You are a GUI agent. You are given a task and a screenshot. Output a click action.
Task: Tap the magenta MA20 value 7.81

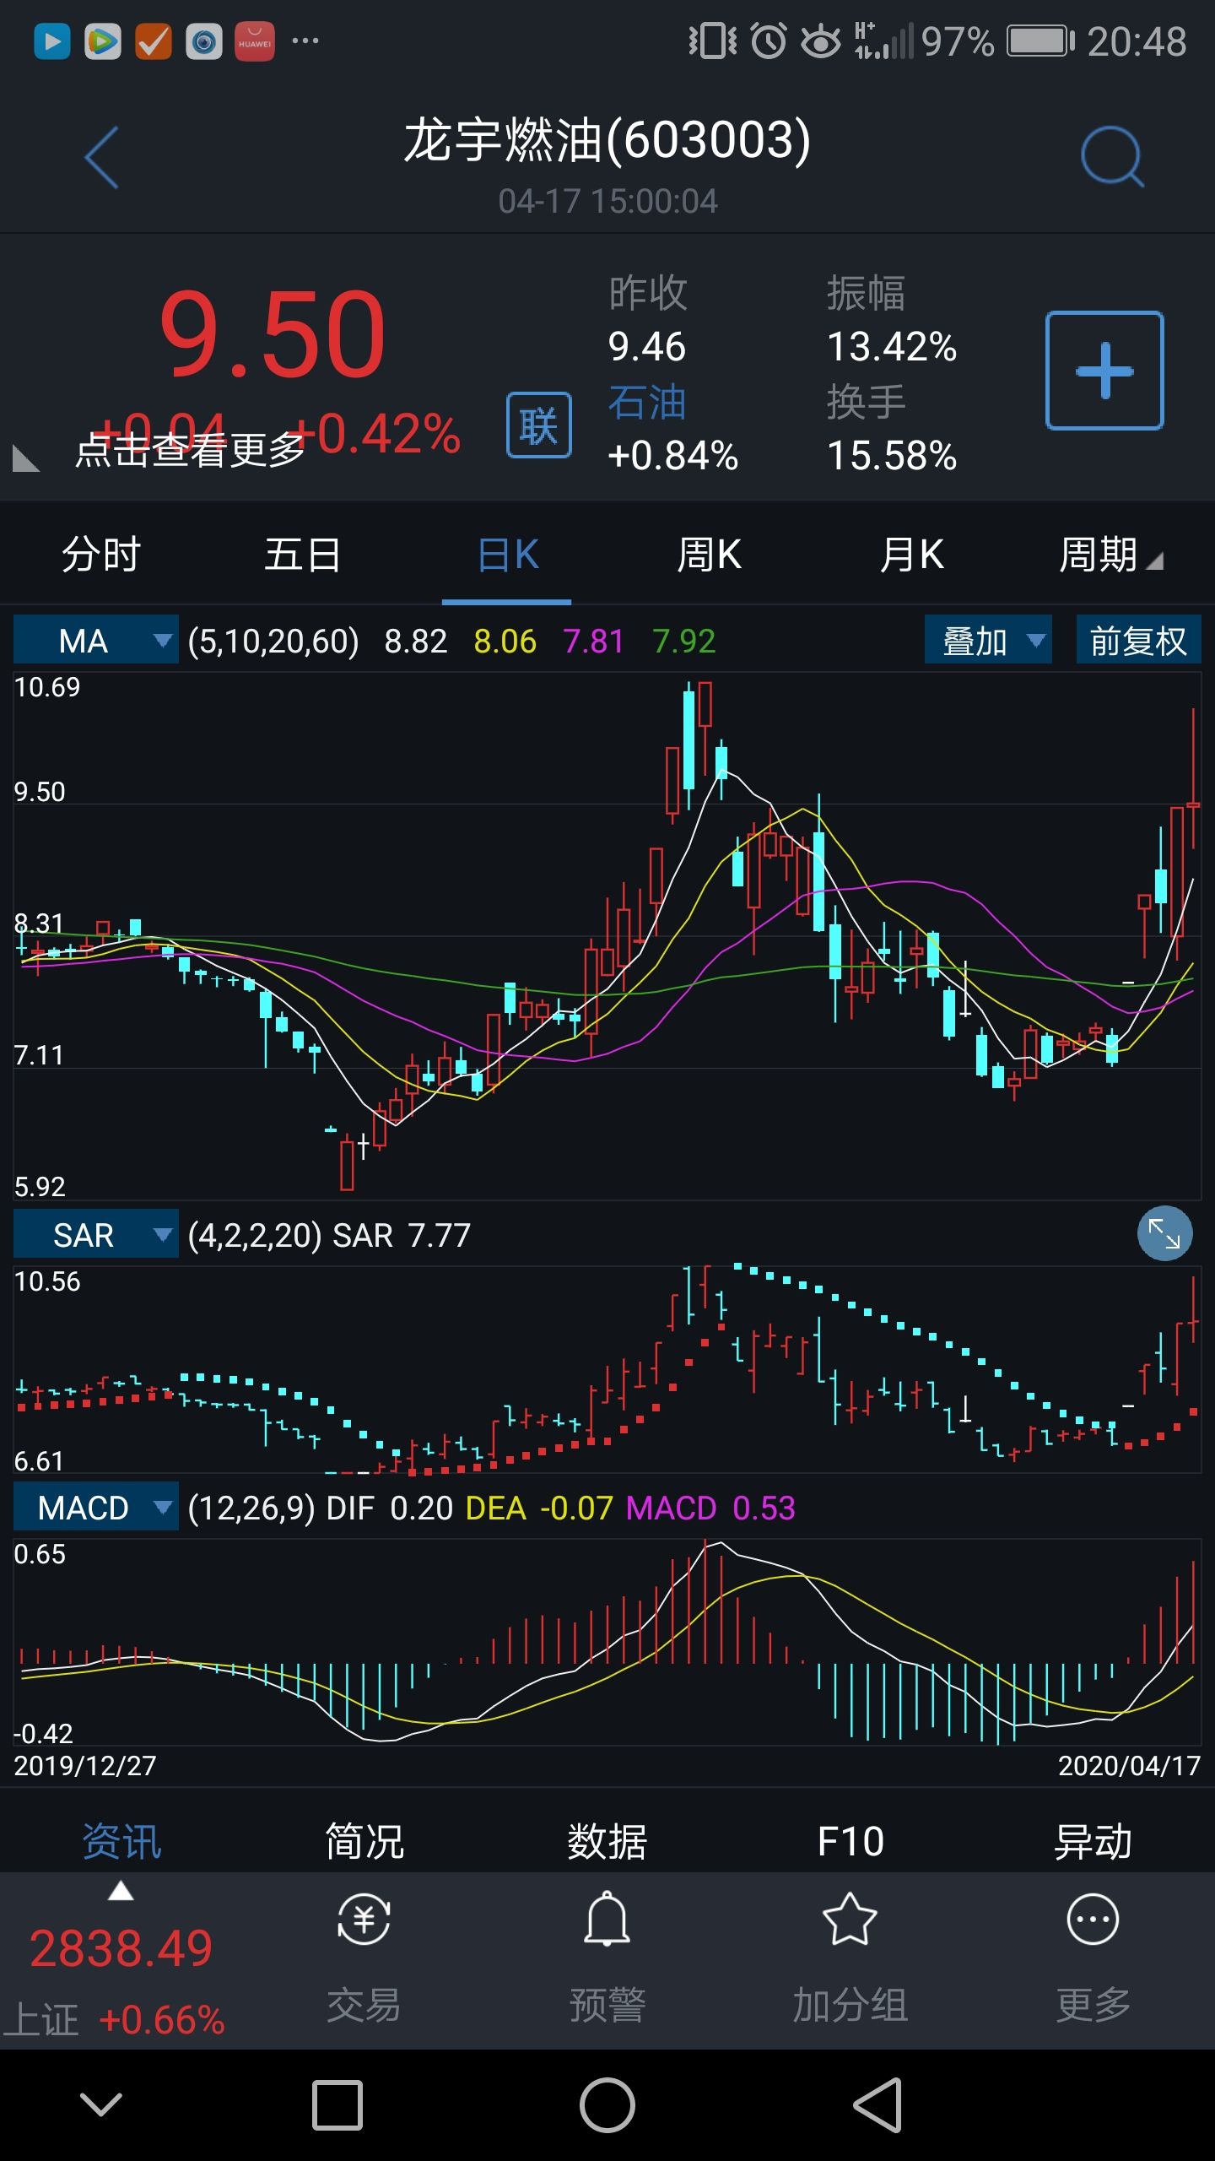click(594, 642)
